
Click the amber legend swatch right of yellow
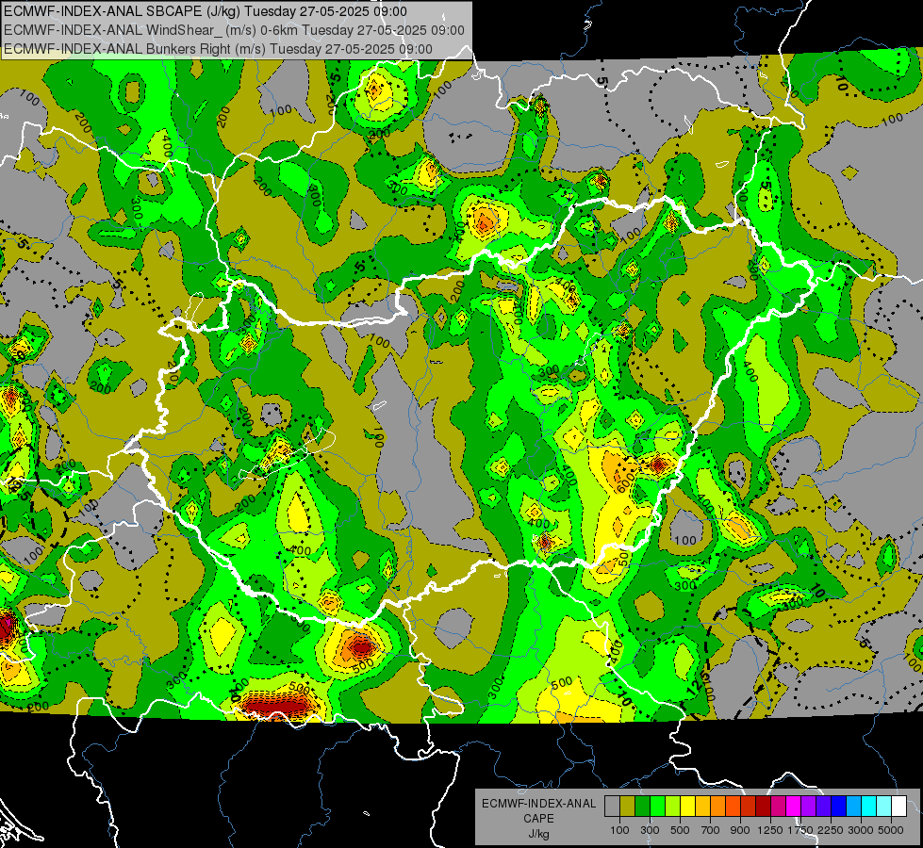point(702,807)
